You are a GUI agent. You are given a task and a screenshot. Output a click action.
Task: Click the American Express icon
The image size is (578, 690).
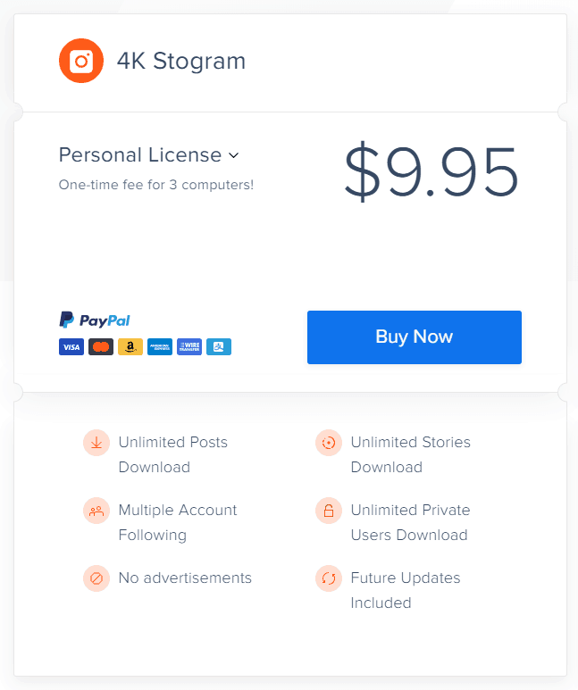click(160, 346)
